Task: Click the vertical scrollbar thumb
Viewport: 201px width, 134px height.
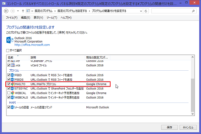Action: click(x=193, y=95)
